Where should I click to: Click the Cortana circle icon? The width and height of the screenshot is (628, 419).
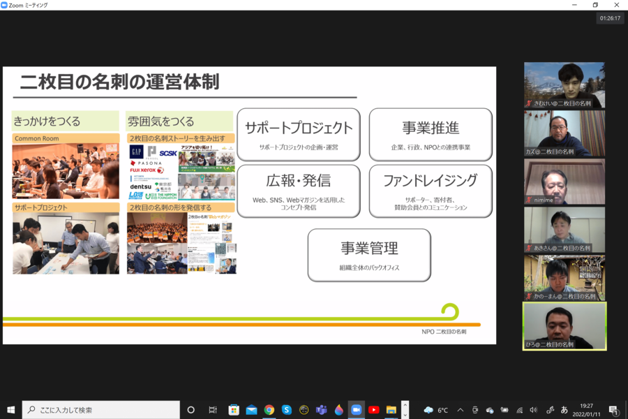190,410
